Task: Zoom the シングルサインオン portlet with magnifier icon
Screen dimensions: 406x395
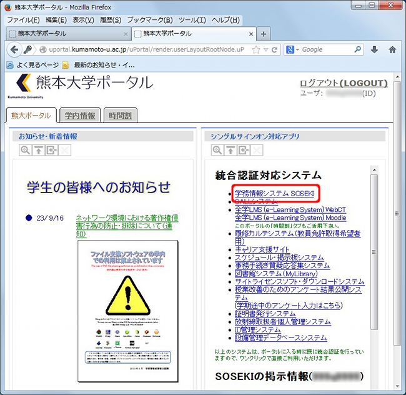Action: tap(217, 150)
